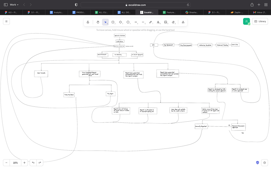Screen dimensions: 271x169
Task: Select the Hand panning tool
Action: (x=98, y=22)
